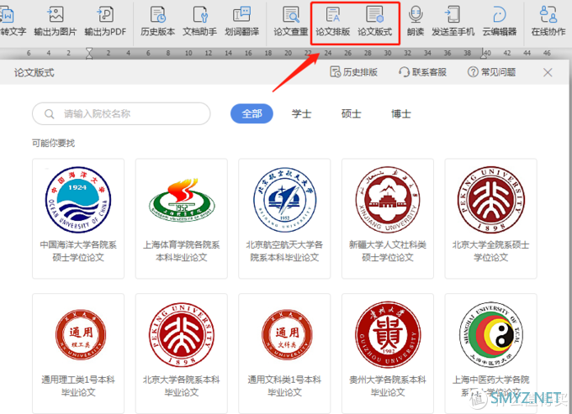Click the 在线协作 collaboration icon
Image resolution: width=572 pixels, height=414 pixels.
click(548, 14)
